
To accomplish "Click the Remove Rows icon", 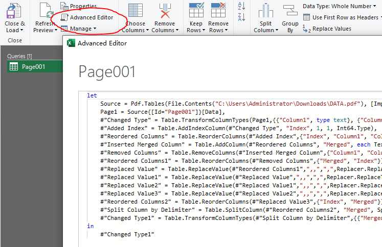I will [x=218, y=10].
